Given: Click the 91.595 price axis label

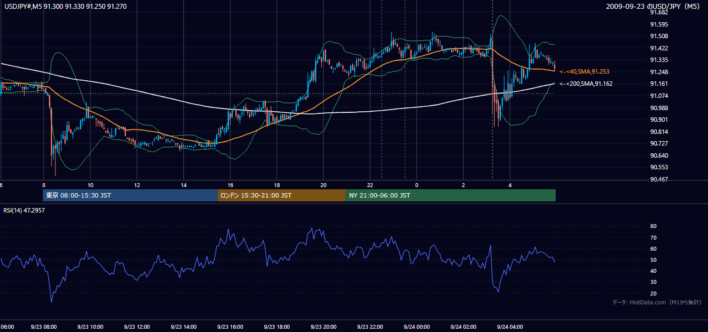Looking at the screenshot, I should [x=660, y=24].
